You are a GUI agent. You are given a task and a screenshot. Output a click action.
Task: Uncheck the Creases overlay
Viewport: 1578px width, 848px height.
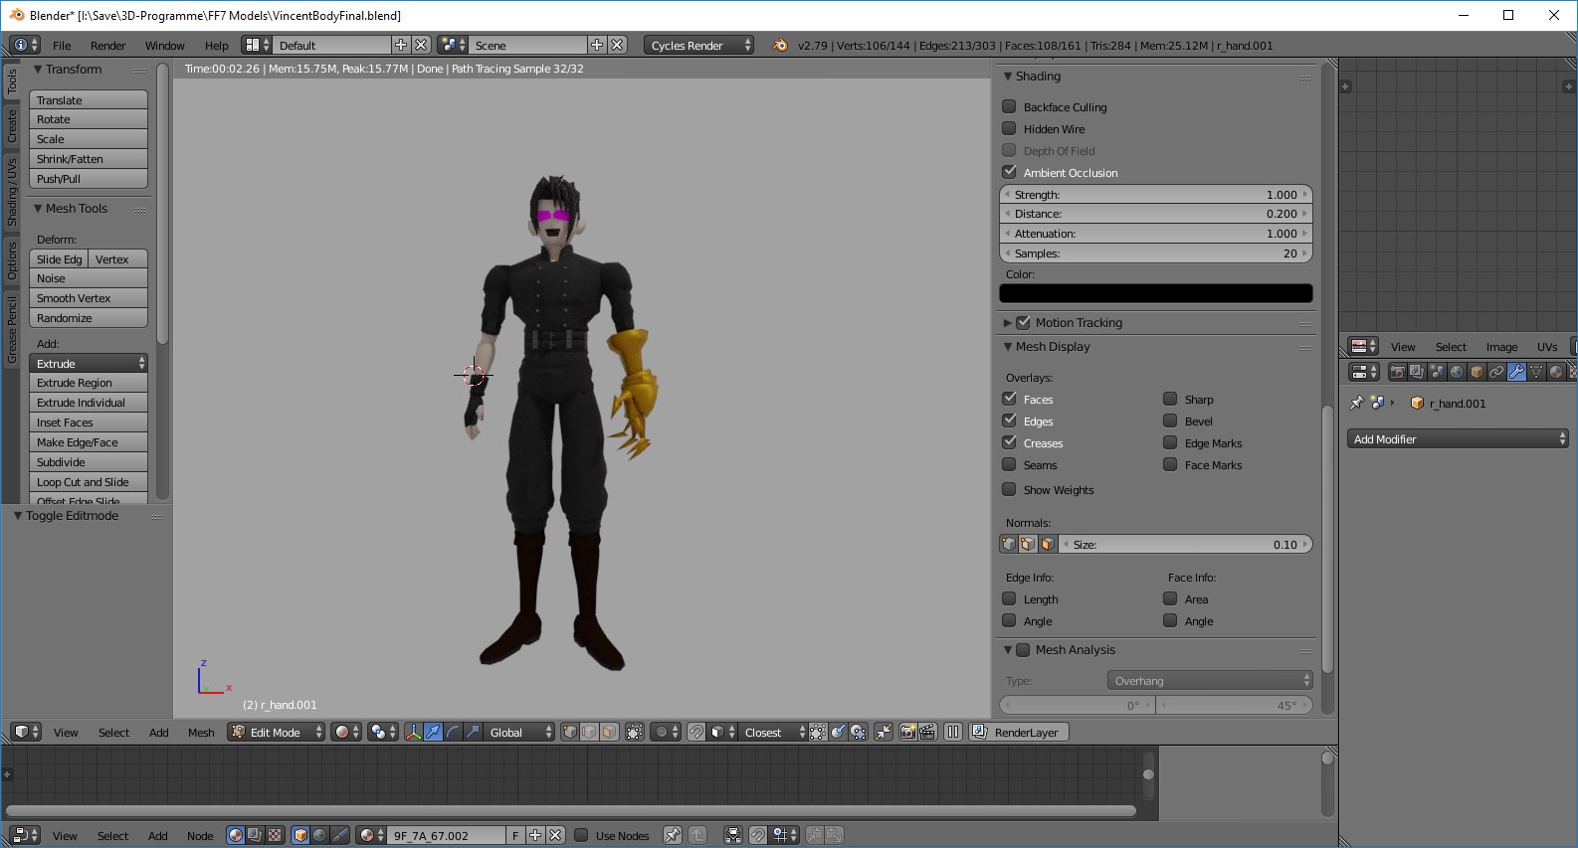tap(1009, 442)
